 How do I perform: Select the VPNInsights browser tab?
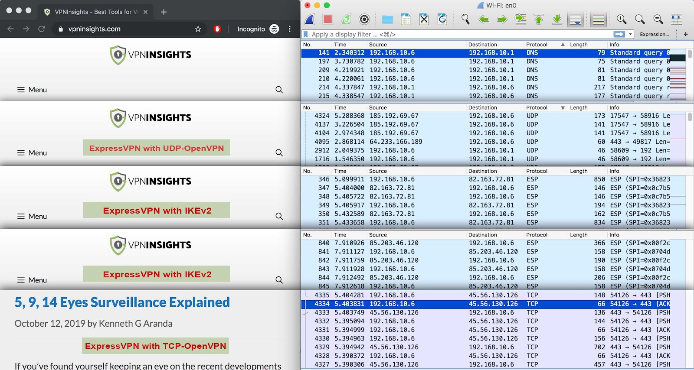click(96, 12)
